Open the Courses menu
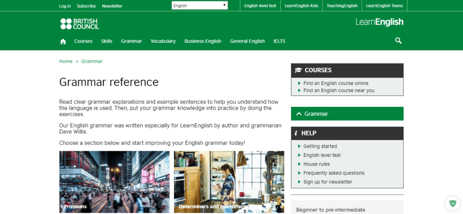This screenshot has height=214, width=463. pyautogui.click(x=83, y=41)
